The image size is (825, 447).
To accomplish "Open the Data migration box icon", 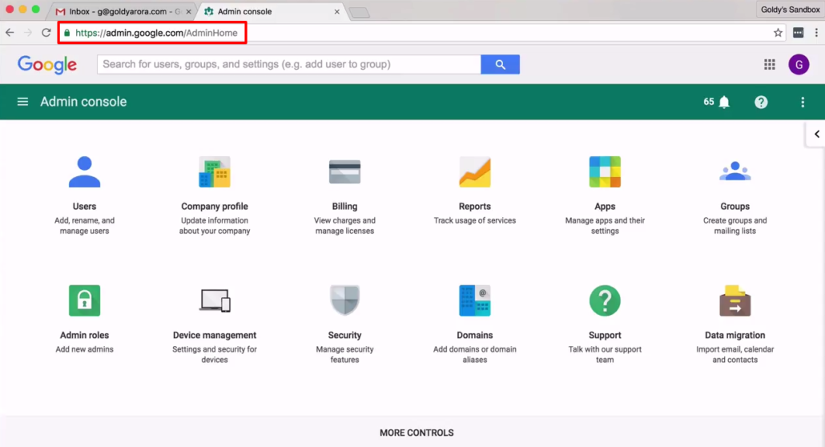I will click(735, 300).
